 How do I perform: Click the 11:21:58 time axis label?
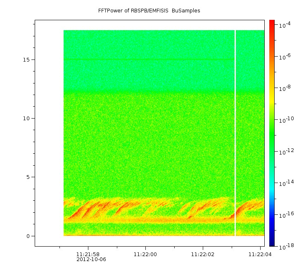point(88,254)
